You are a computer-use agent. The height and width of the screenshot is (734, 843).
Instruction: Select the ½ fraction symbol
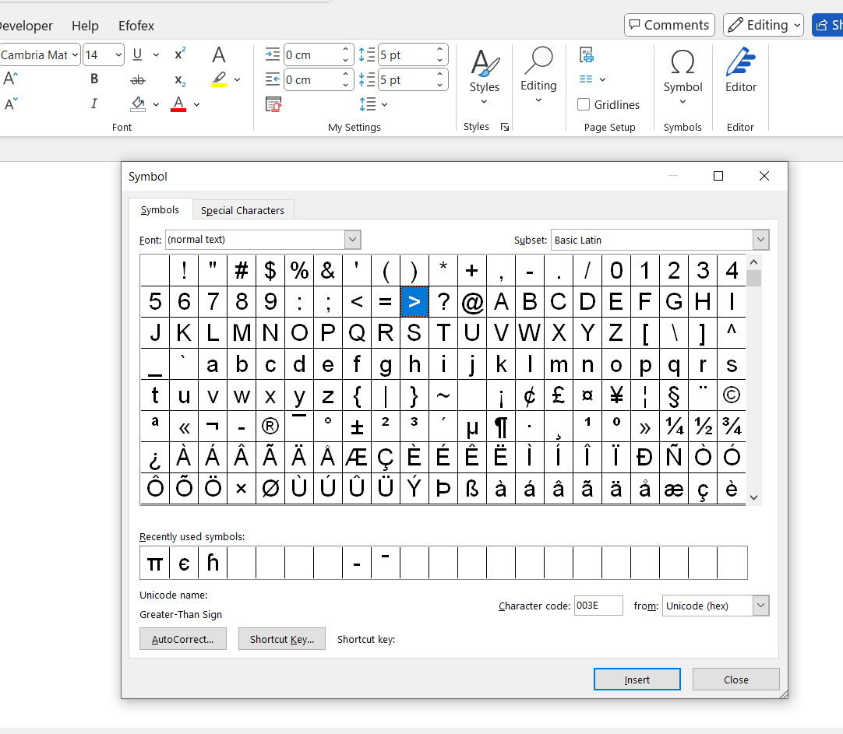(x=703, y=427)
